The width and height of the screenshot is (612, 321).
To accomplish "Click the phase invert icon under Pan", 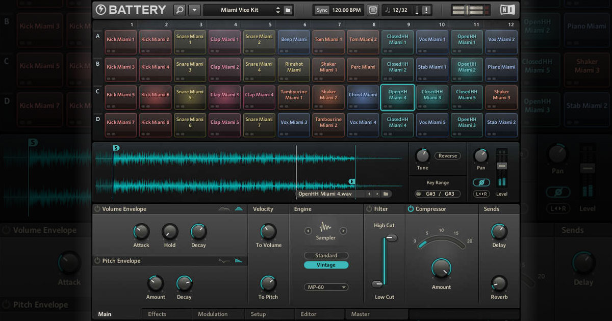I will (481, 182).
